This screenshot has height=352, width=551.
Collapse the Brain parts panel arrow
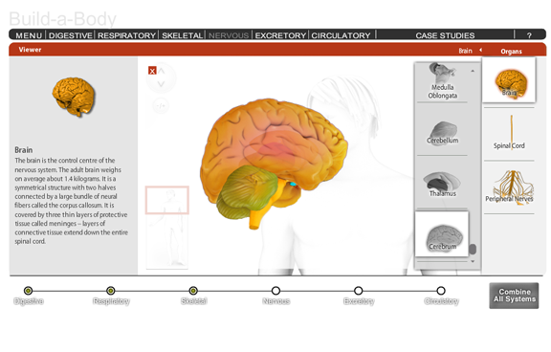click(x=481, y=50)
